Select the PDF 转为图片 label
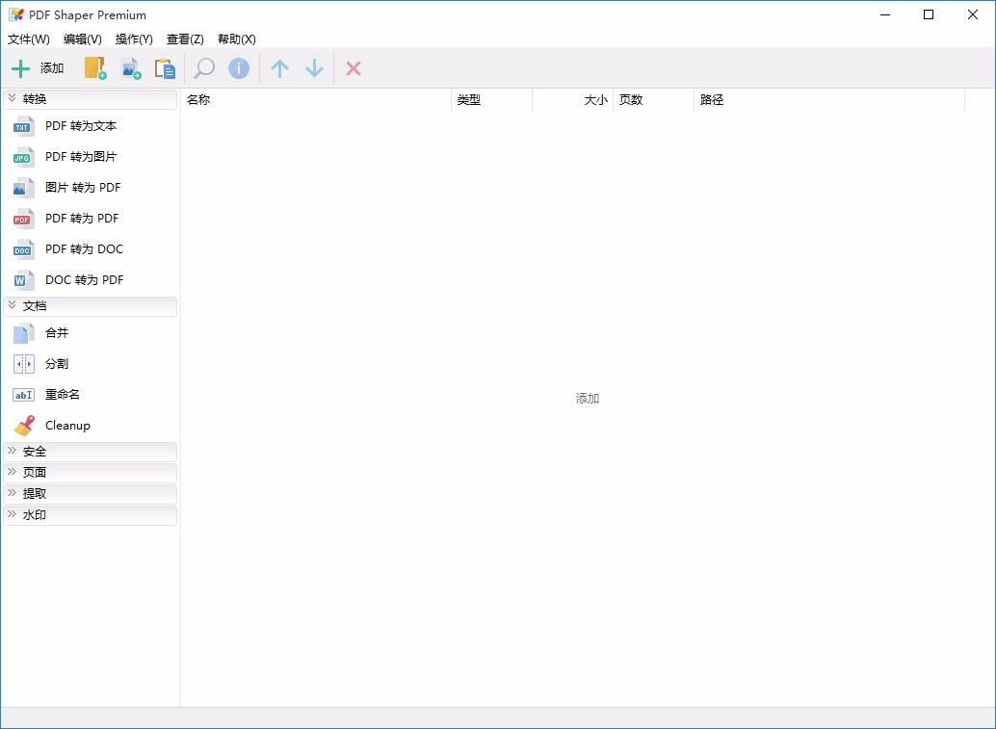Image resolution: width=996 pixels, height=729 pixels. 81,157
